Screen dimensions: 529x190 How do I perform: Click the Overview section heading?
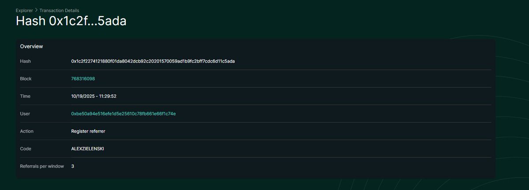point(31,46)
